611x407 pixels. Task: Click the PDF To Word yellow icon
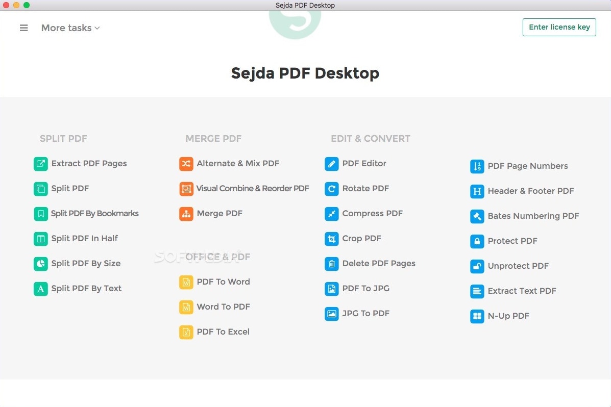186,282
